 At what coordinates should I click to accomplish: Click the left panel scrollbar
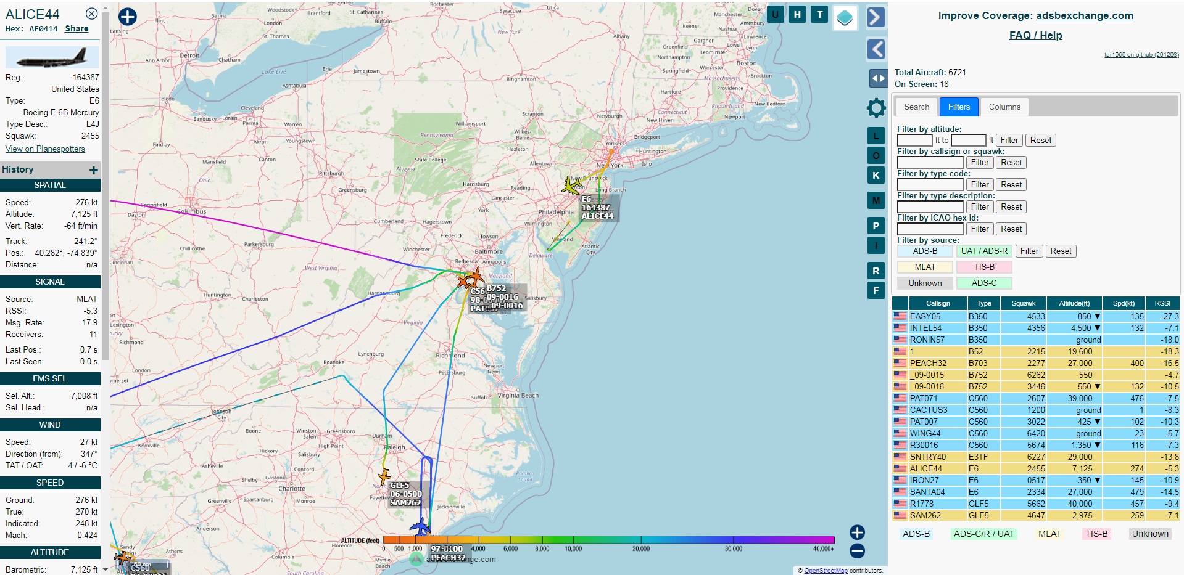click(x=106, y=185)
